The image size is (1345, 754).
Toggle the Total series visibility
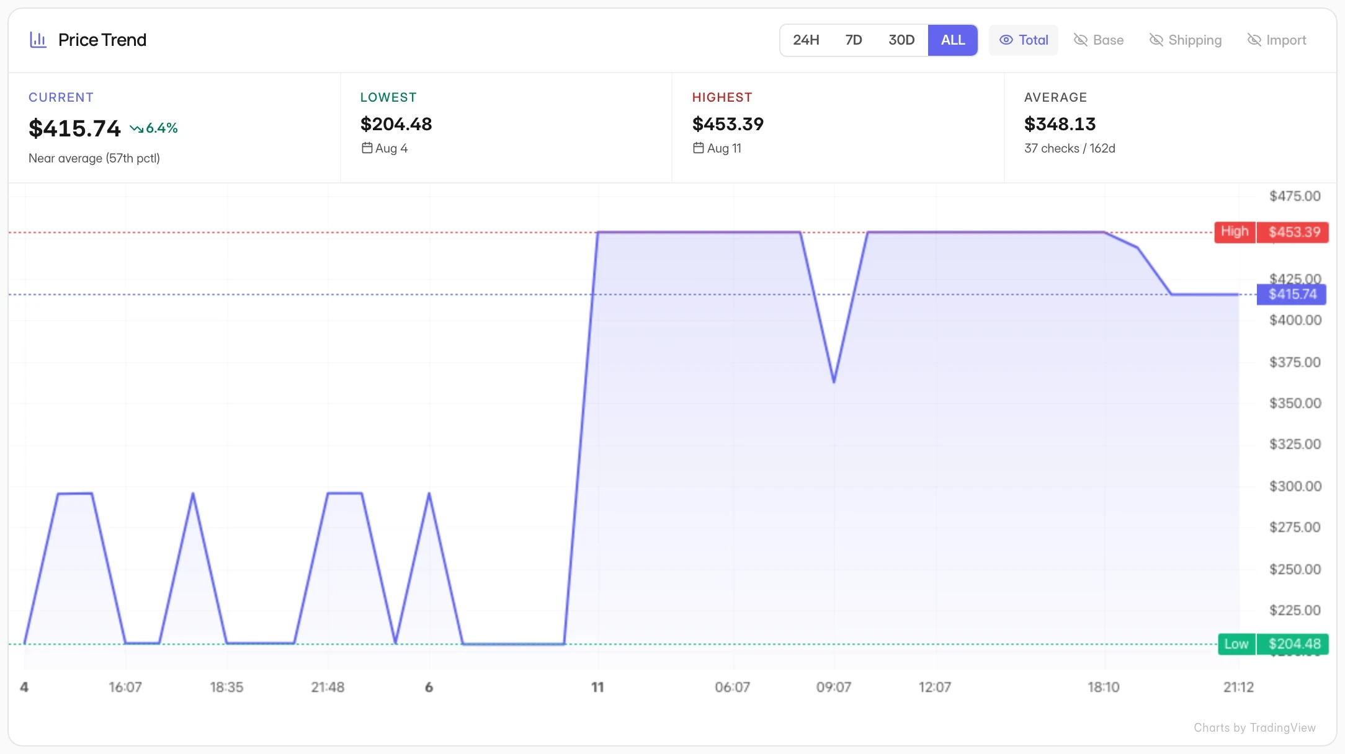click(1024, 40)
